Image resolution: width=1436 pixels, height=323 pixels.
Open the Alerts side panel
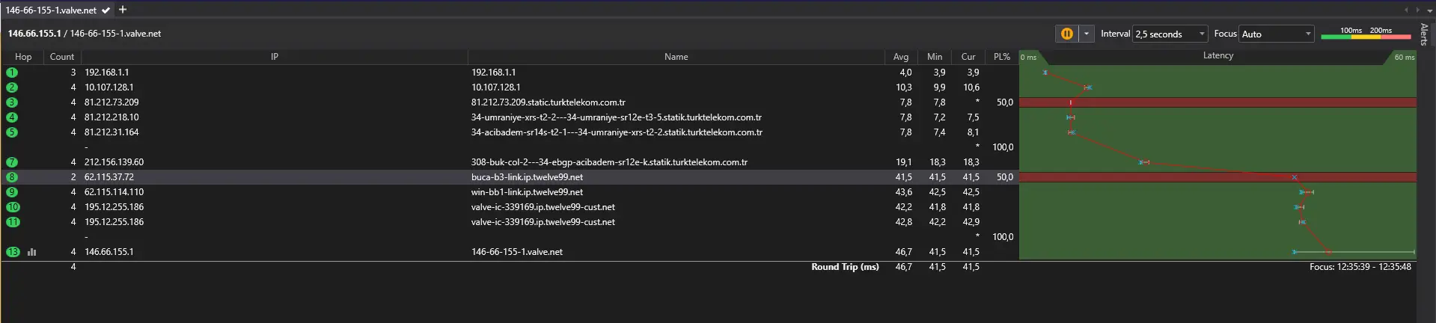click(x=1424, y=34)
